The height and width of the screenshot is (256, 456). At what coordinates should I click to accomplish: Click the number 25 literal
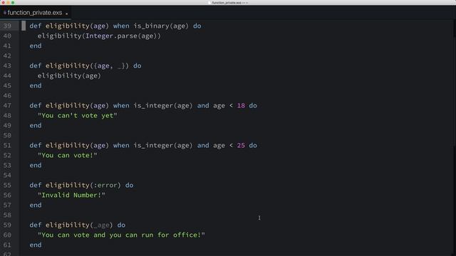coord(241,145)
